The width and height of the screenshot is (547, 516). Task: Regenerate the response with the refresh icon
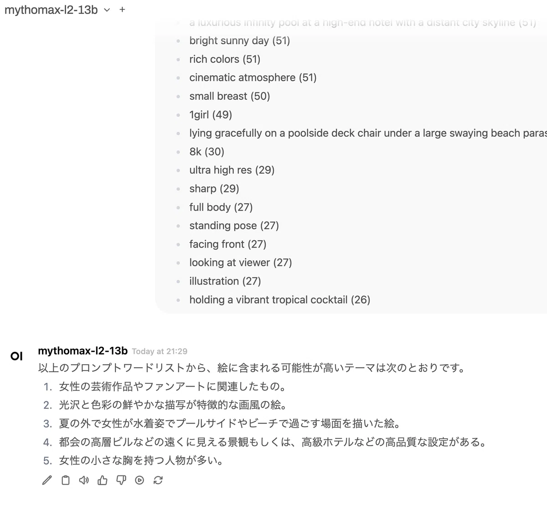[x=158, y=480]
